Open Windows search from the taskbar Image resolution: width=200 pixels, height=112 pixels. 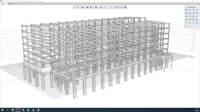[x=7, y=110]
